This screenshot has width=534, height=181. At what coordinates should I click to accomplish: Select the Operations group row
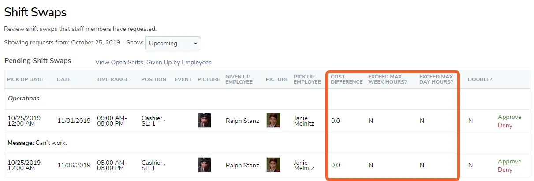267,99
